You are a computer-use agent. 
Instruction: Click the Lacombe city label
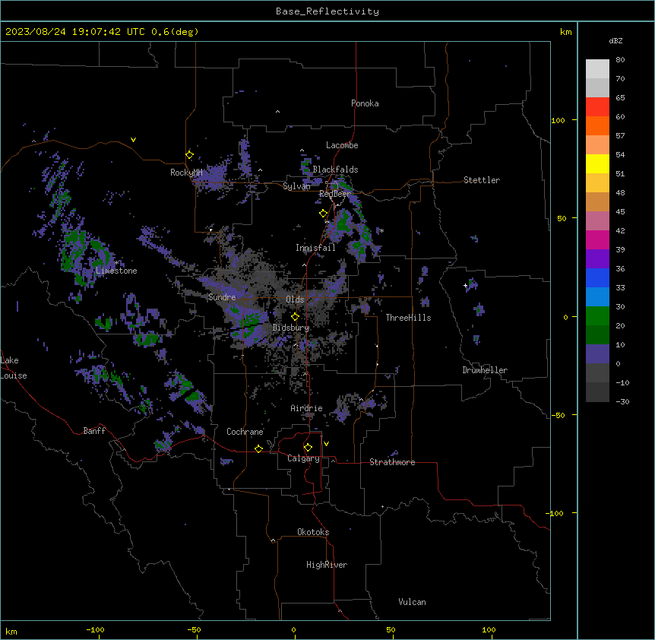pos(342,145)
